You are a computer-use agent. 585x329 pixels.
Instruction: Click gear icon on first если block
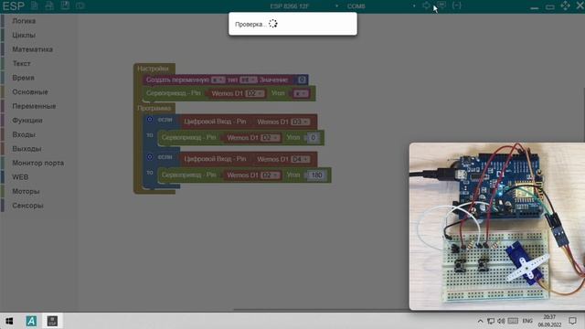click(150, 120)
